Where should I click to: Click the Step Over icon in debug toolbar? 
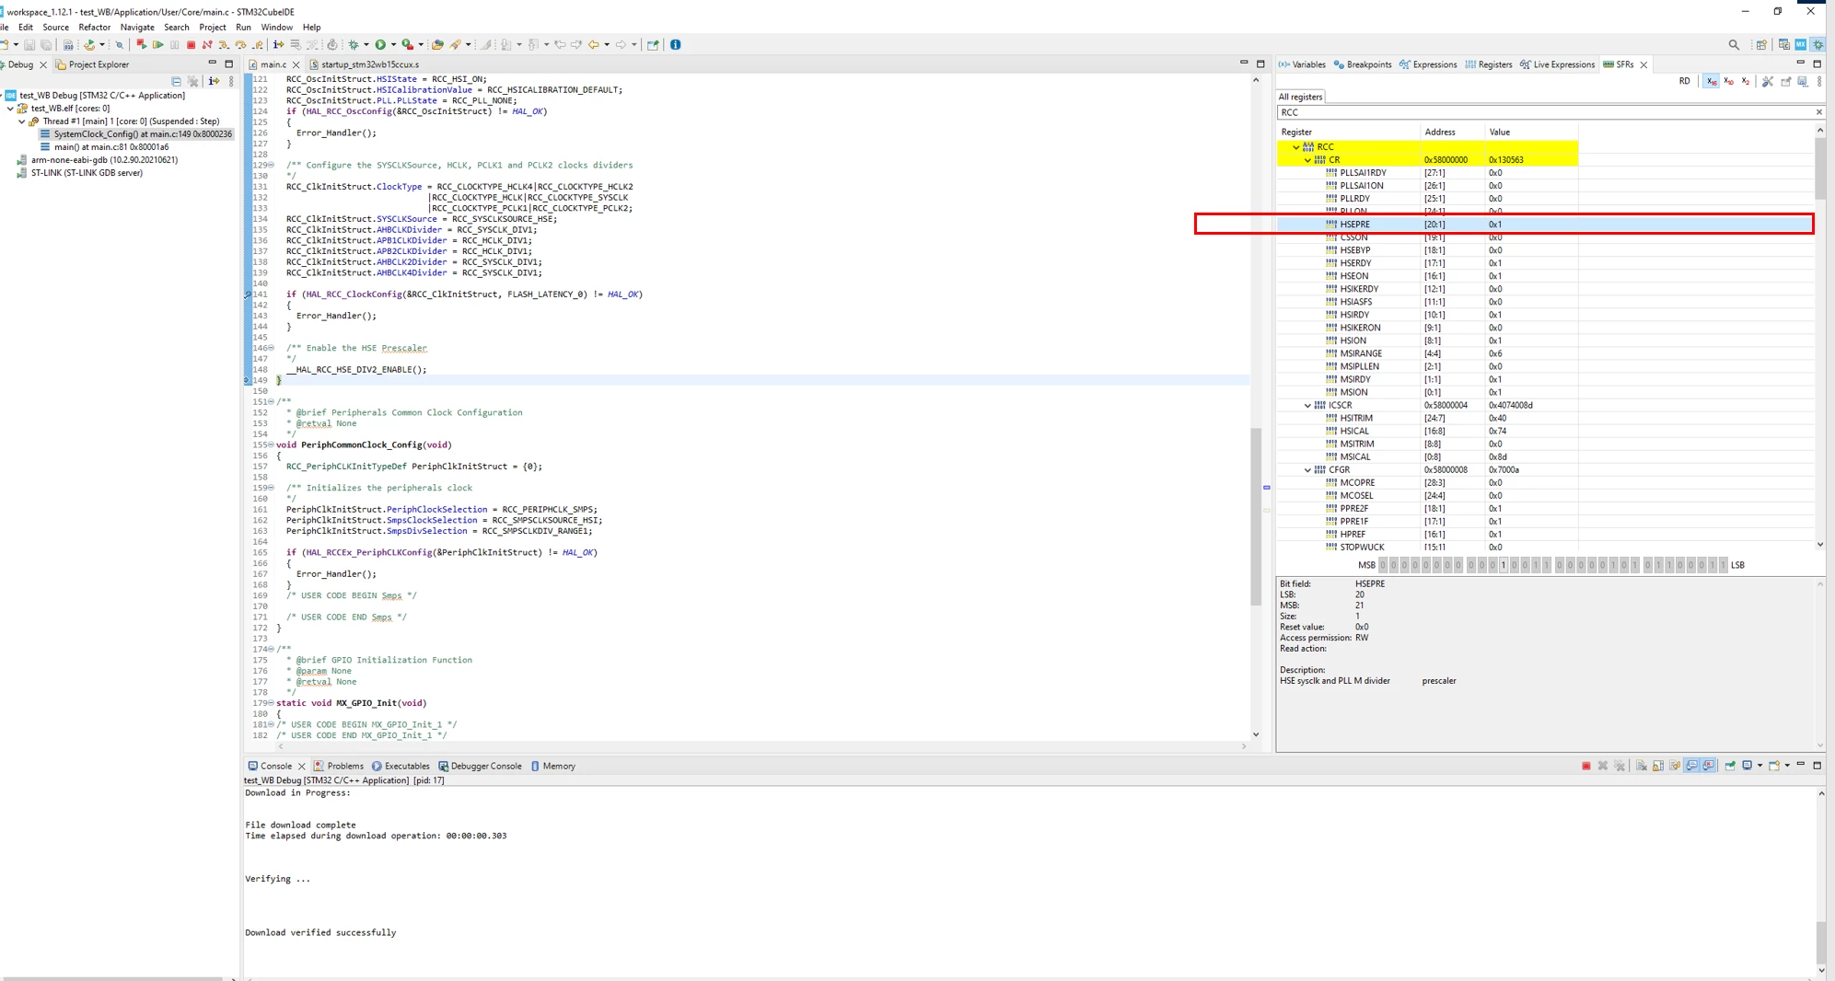tap(240, 44)
